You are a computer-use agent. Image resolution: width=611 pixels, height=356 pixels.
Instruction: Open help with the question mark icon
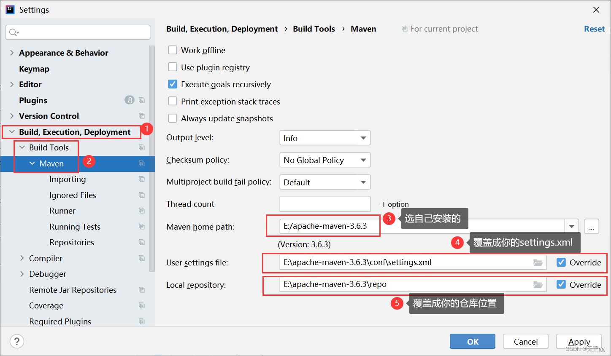17,341
